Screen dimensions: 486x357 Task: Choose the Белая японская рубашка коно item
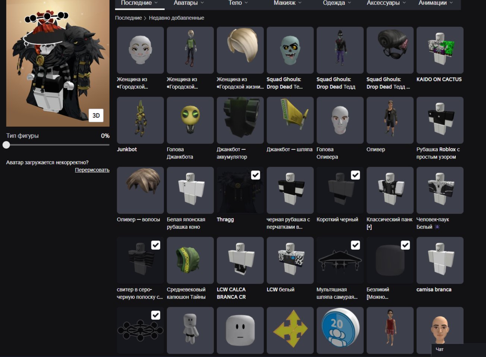pyautogui.click(x=190, y=190)
